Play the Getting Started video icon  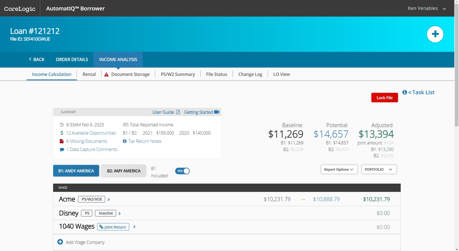(x=217, y=112)
